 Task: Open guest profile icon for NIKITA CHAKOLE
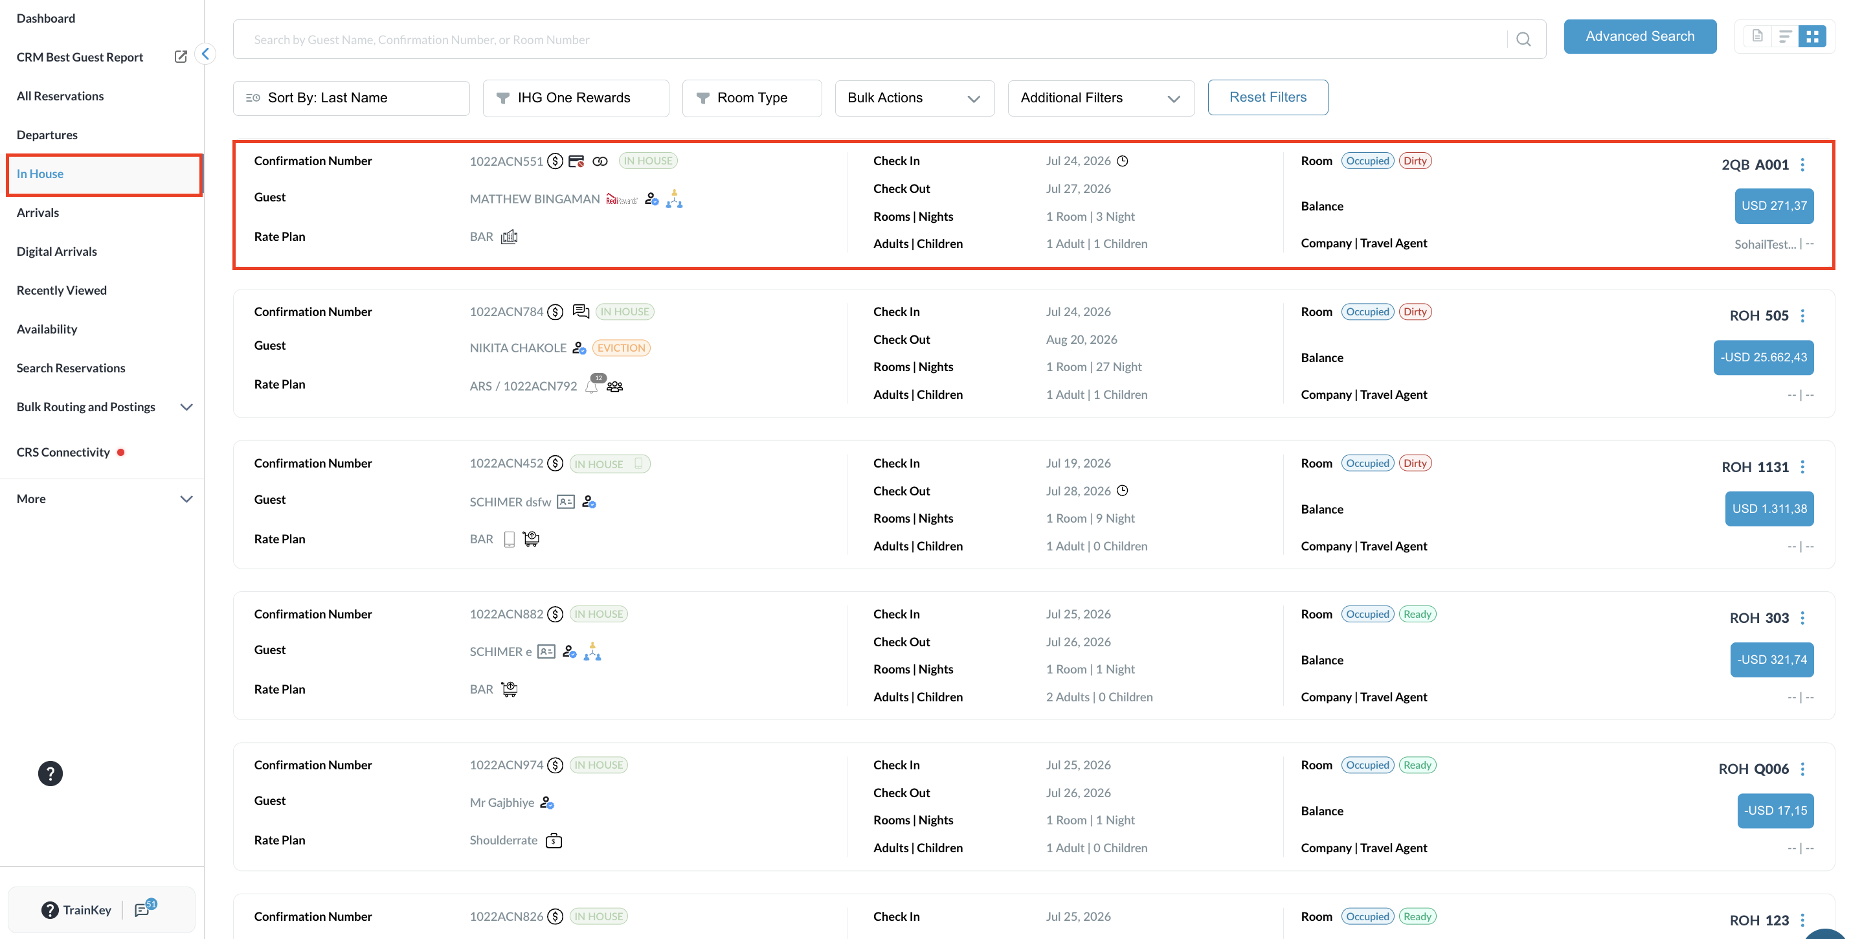(579, 348)
